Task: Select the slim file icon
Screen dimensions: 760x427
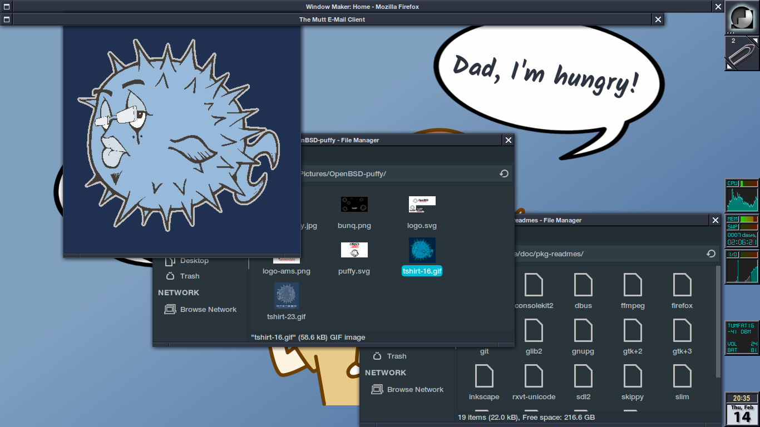Action: (682, 376)
